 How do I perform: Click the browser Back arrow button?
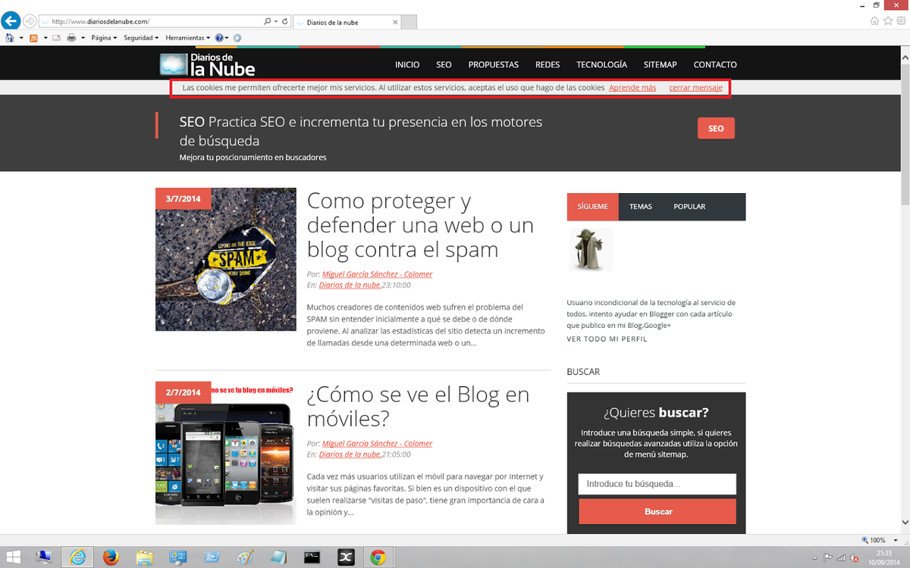coord(11,21)
